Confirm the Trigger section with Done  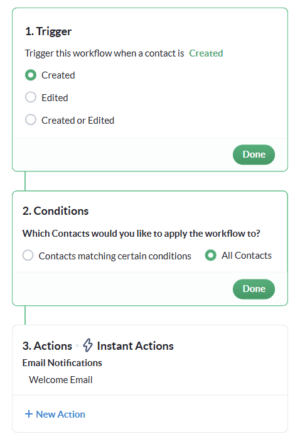point(254,154)
